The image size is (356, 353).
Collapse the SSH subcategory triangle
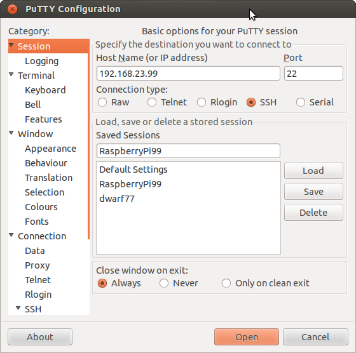point(18,308)
